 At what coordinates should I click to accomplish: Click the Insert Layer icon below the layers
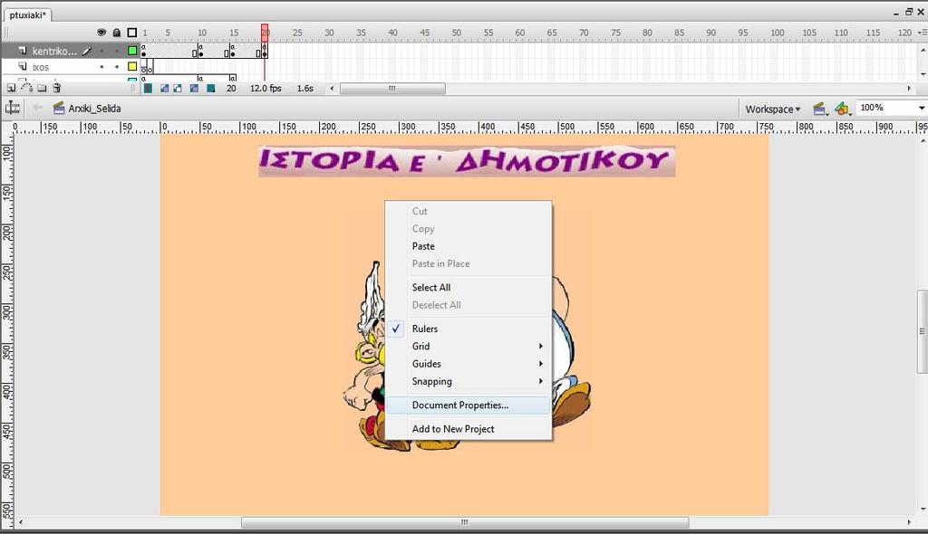(x=11, y=88)
